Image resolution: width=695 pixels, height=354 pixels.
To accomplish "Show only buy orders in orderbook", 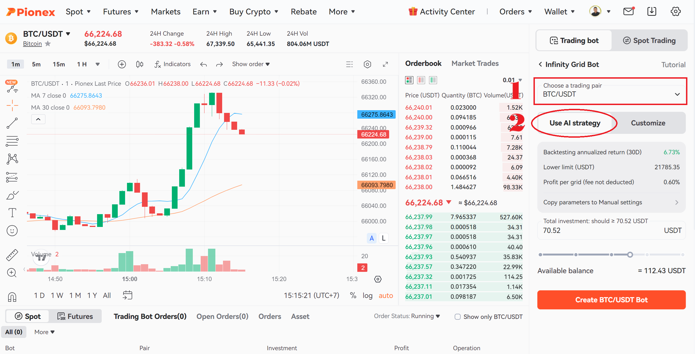I will (433, 80).
